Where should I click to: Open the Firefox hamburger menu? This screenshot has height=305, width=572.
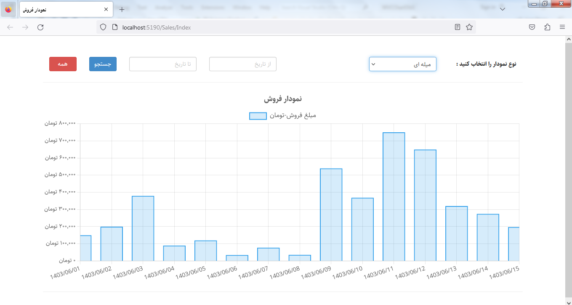point(562,27)
